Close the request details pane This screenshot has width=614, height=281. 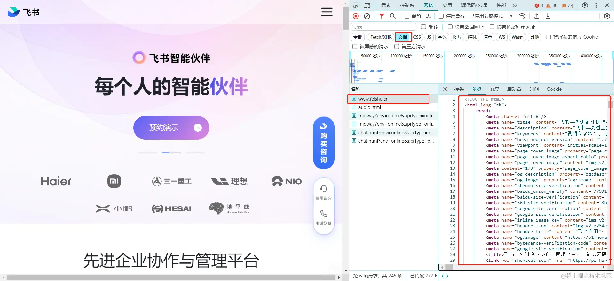coord(445,89)
